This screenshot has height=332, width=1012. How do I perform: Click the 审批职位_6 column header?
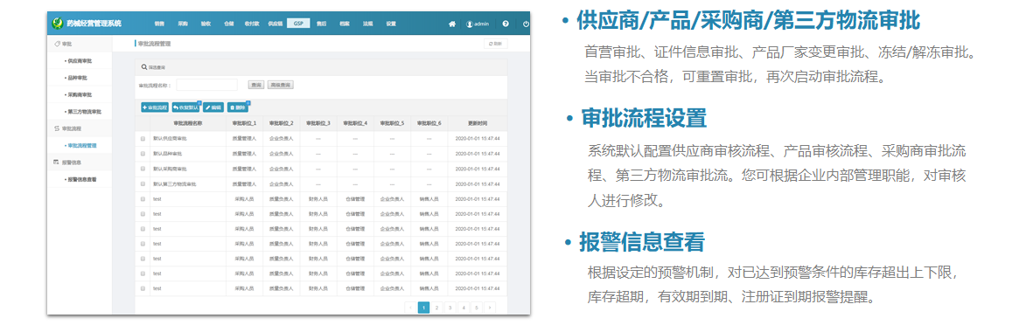click(x=429, y=122)
